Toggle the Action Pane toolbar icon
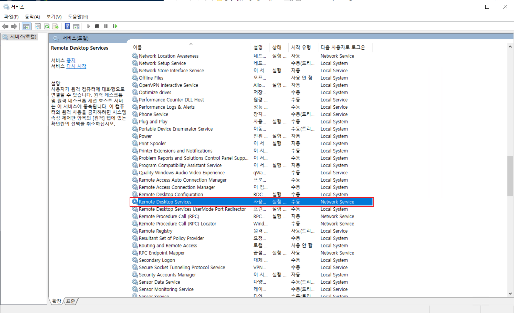Image resolution: width=514 pixels, height=313 pixels. 76,26
